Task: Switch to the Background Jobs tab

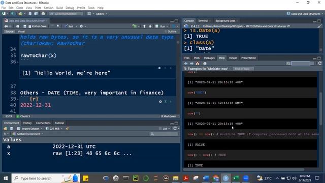Action: click(x=225, y=21)
